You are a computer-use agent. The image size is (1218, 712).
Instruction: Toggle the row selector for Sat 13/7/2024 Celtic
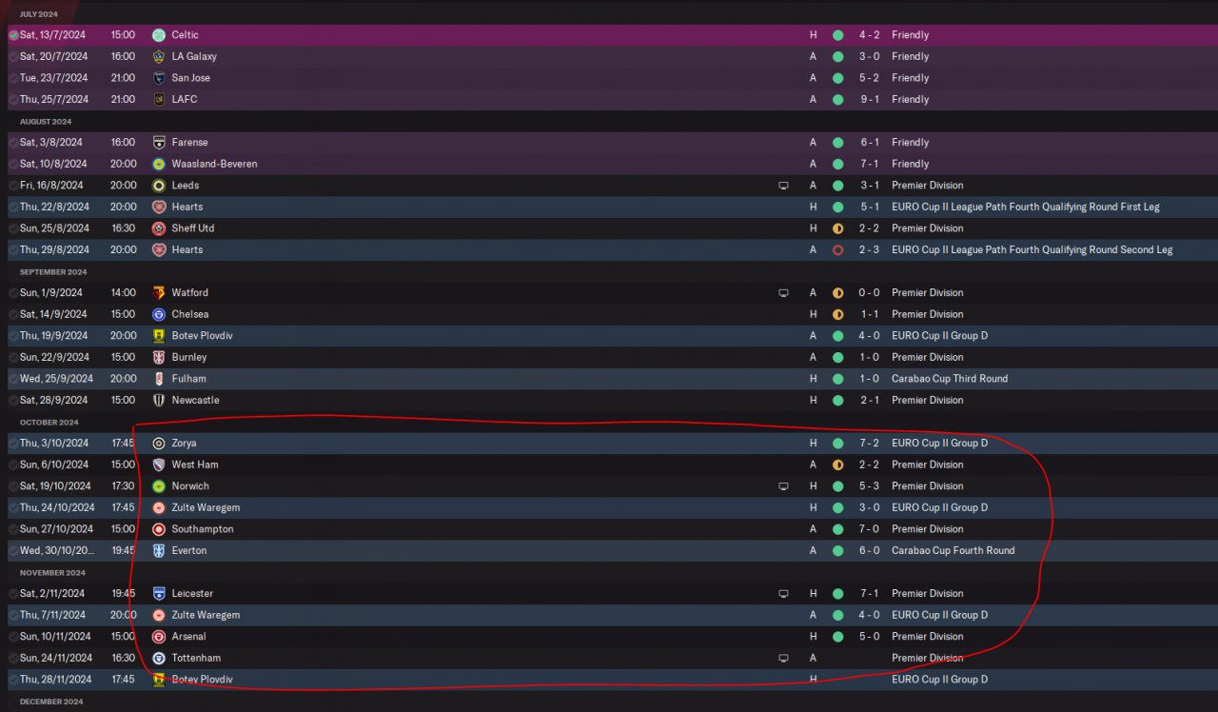point(13,35)
